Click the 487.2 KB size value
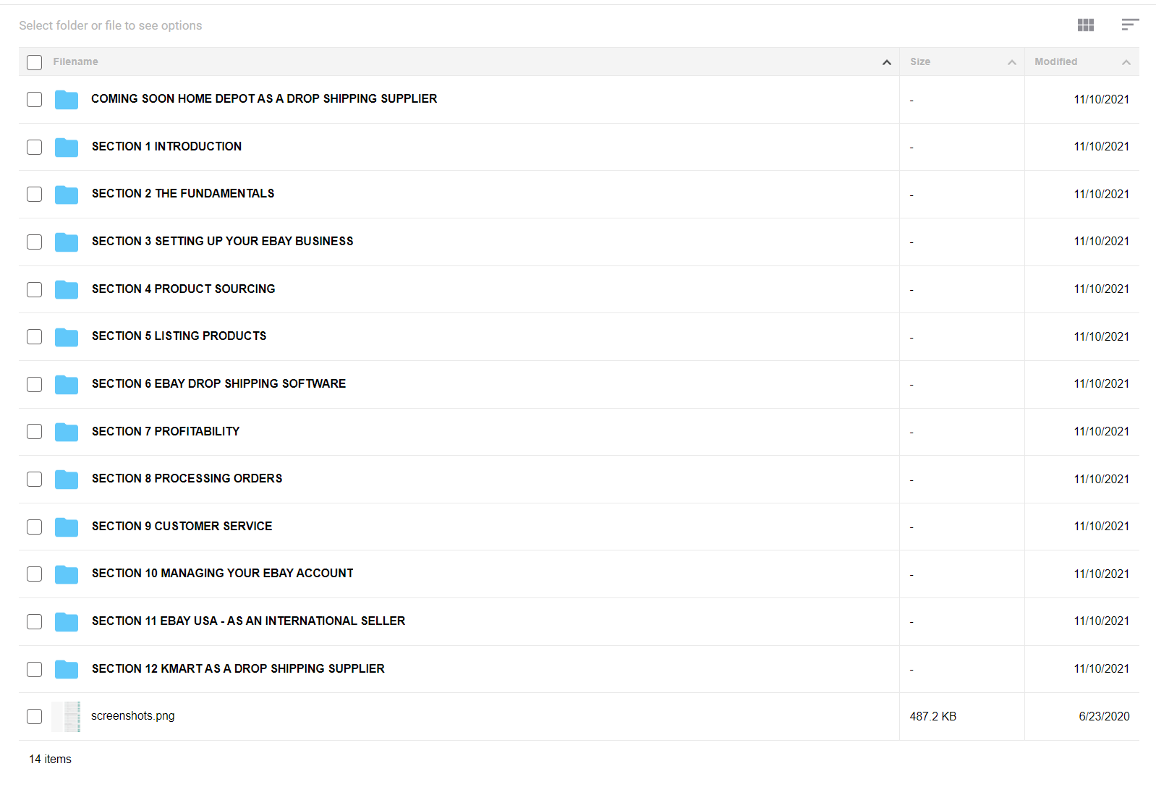The height and width of the screenshot is (787, 1156). [x=932, y=716]
